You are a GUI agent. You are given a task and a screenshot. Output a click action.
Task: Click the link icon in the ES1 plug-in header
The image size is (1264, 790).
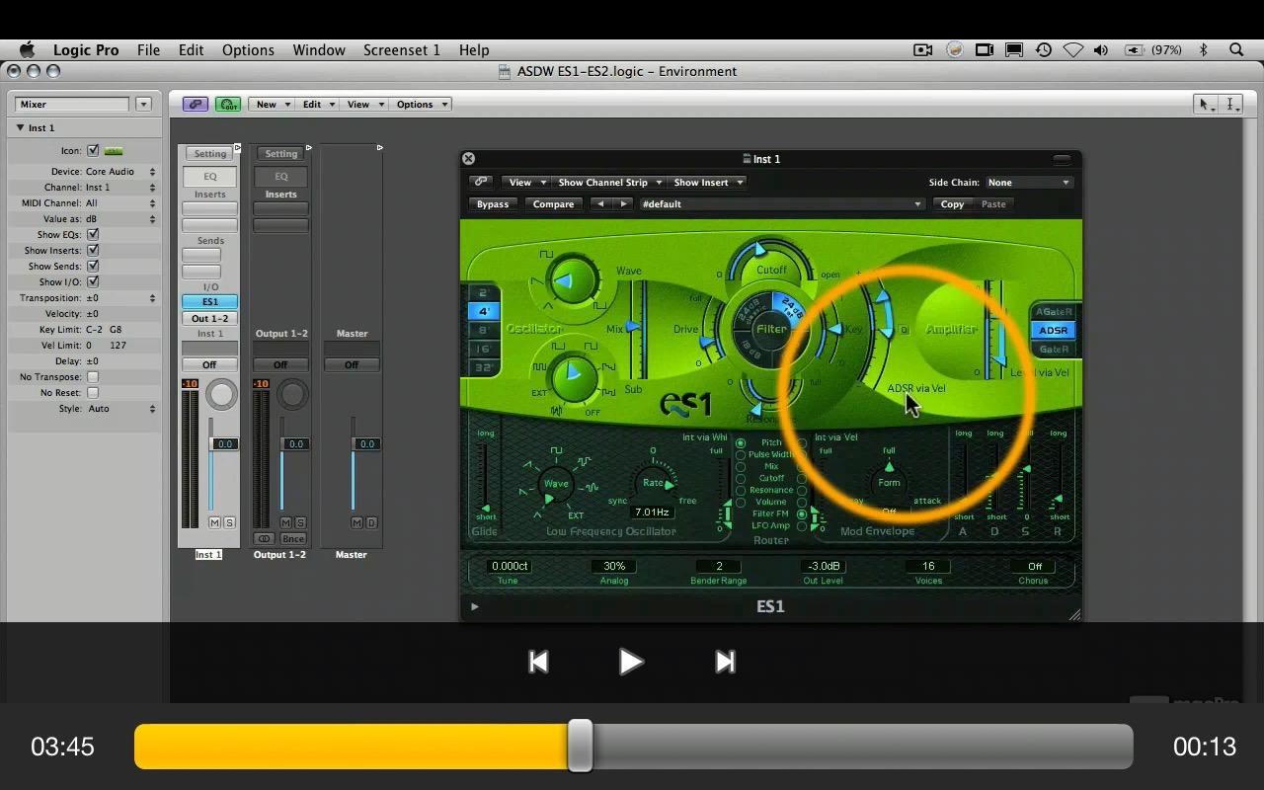click(x=481, y=182)
